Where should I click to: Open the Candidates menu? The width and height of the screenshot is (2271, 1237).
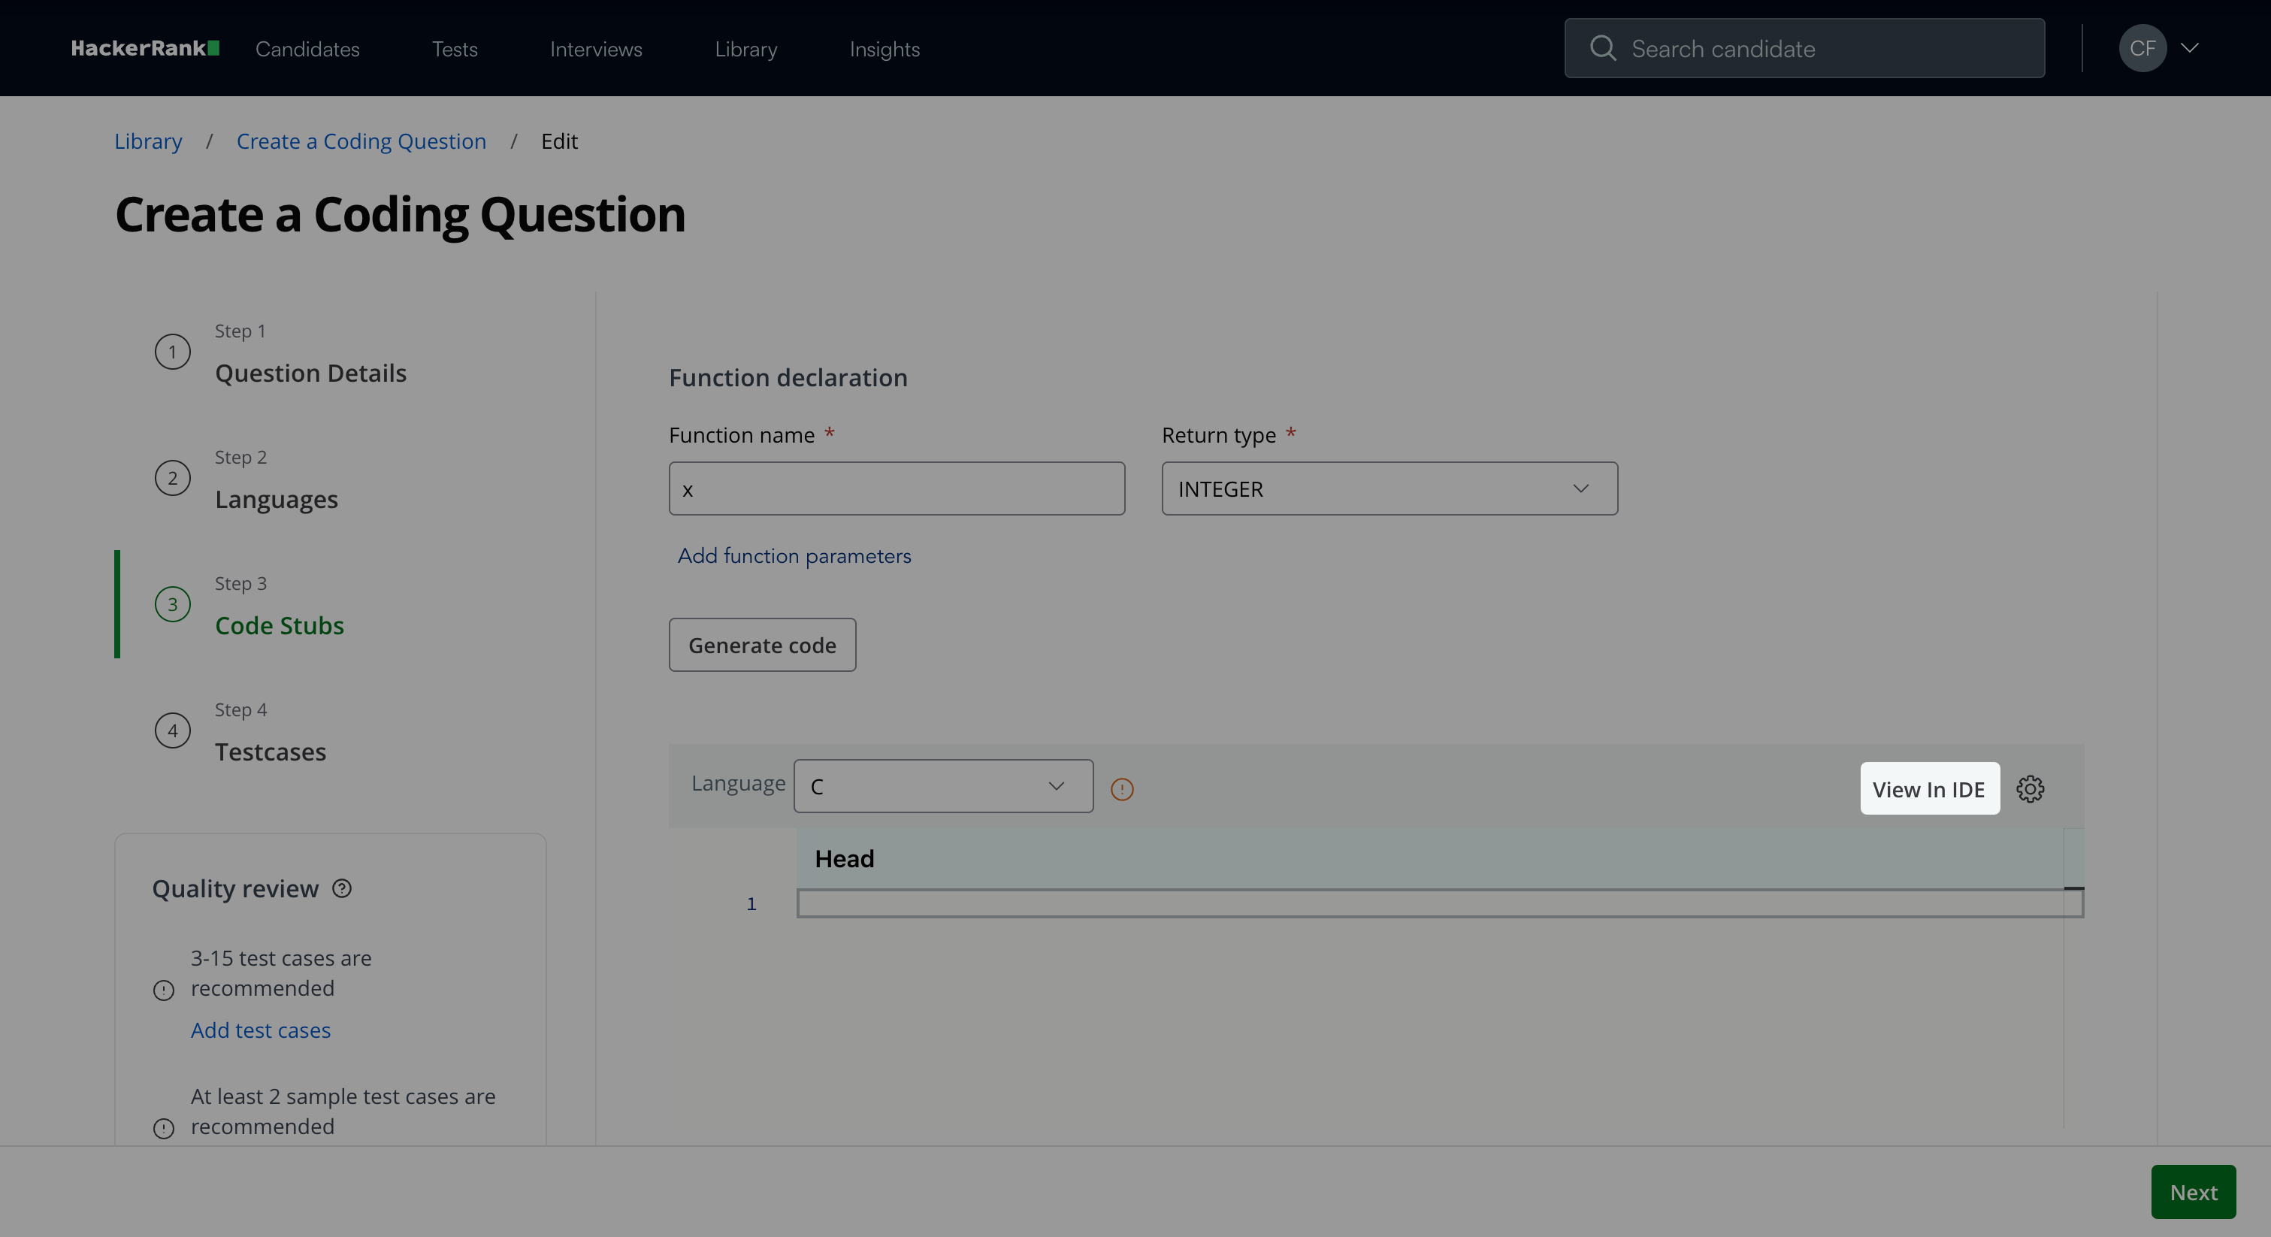tap(307, 50)
